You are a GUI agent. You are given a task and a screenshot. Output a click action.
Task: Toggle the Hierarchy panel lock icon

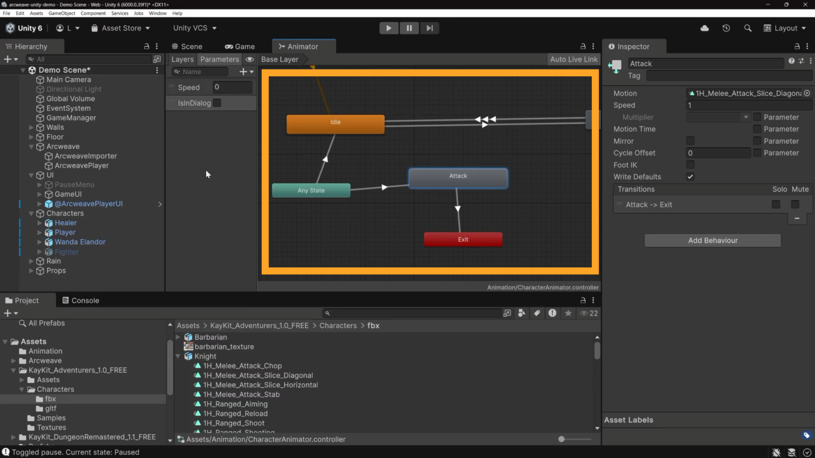[146, 46]
